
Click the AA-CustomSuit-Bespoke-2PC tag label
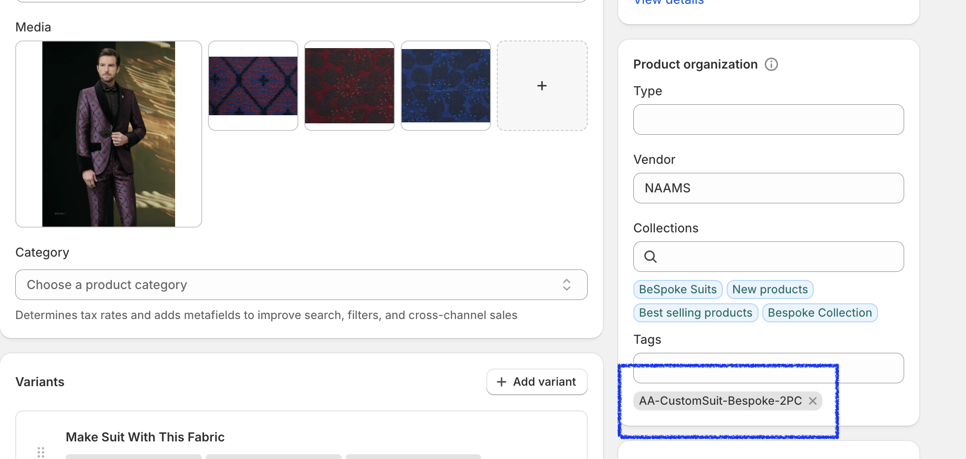coord(720,401)
